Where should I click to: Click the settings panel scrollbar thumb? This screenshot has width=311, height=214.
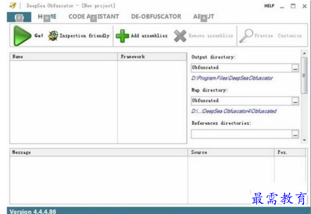point(304,76)
